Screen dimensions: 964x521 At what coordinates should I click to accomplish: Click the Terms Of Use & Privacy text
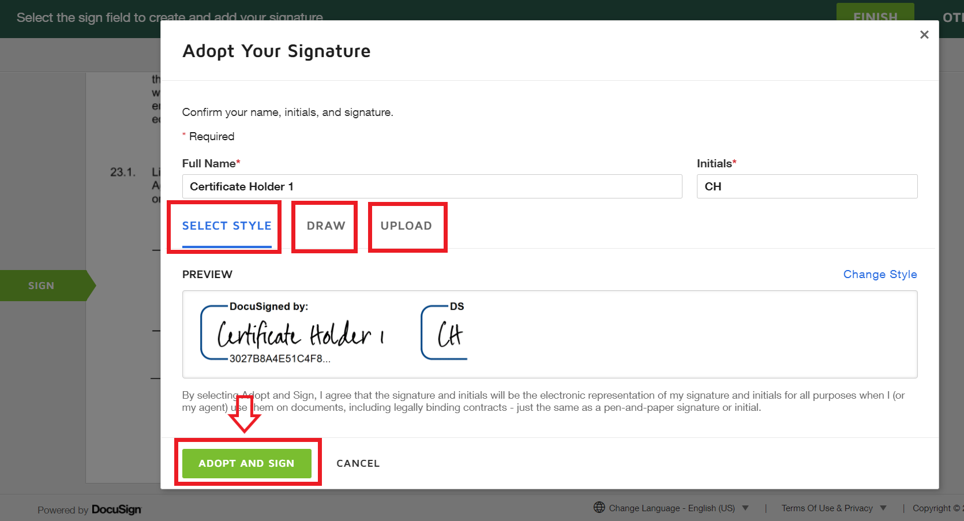[827, 508]
